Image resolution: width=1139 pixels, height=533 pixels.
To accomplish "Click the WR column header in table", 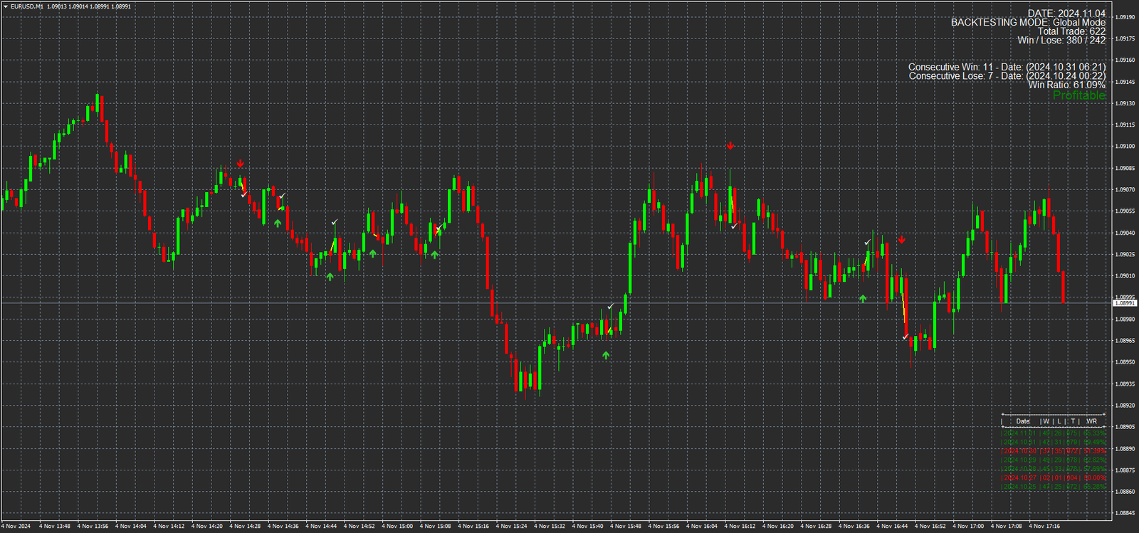I will [1091, 421].
